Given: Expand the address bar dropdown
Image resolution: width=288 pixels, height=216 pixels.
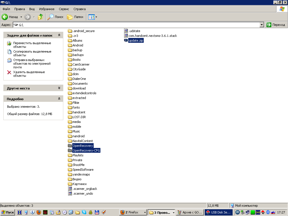Looking at the screenshot, I should [262, 25].
